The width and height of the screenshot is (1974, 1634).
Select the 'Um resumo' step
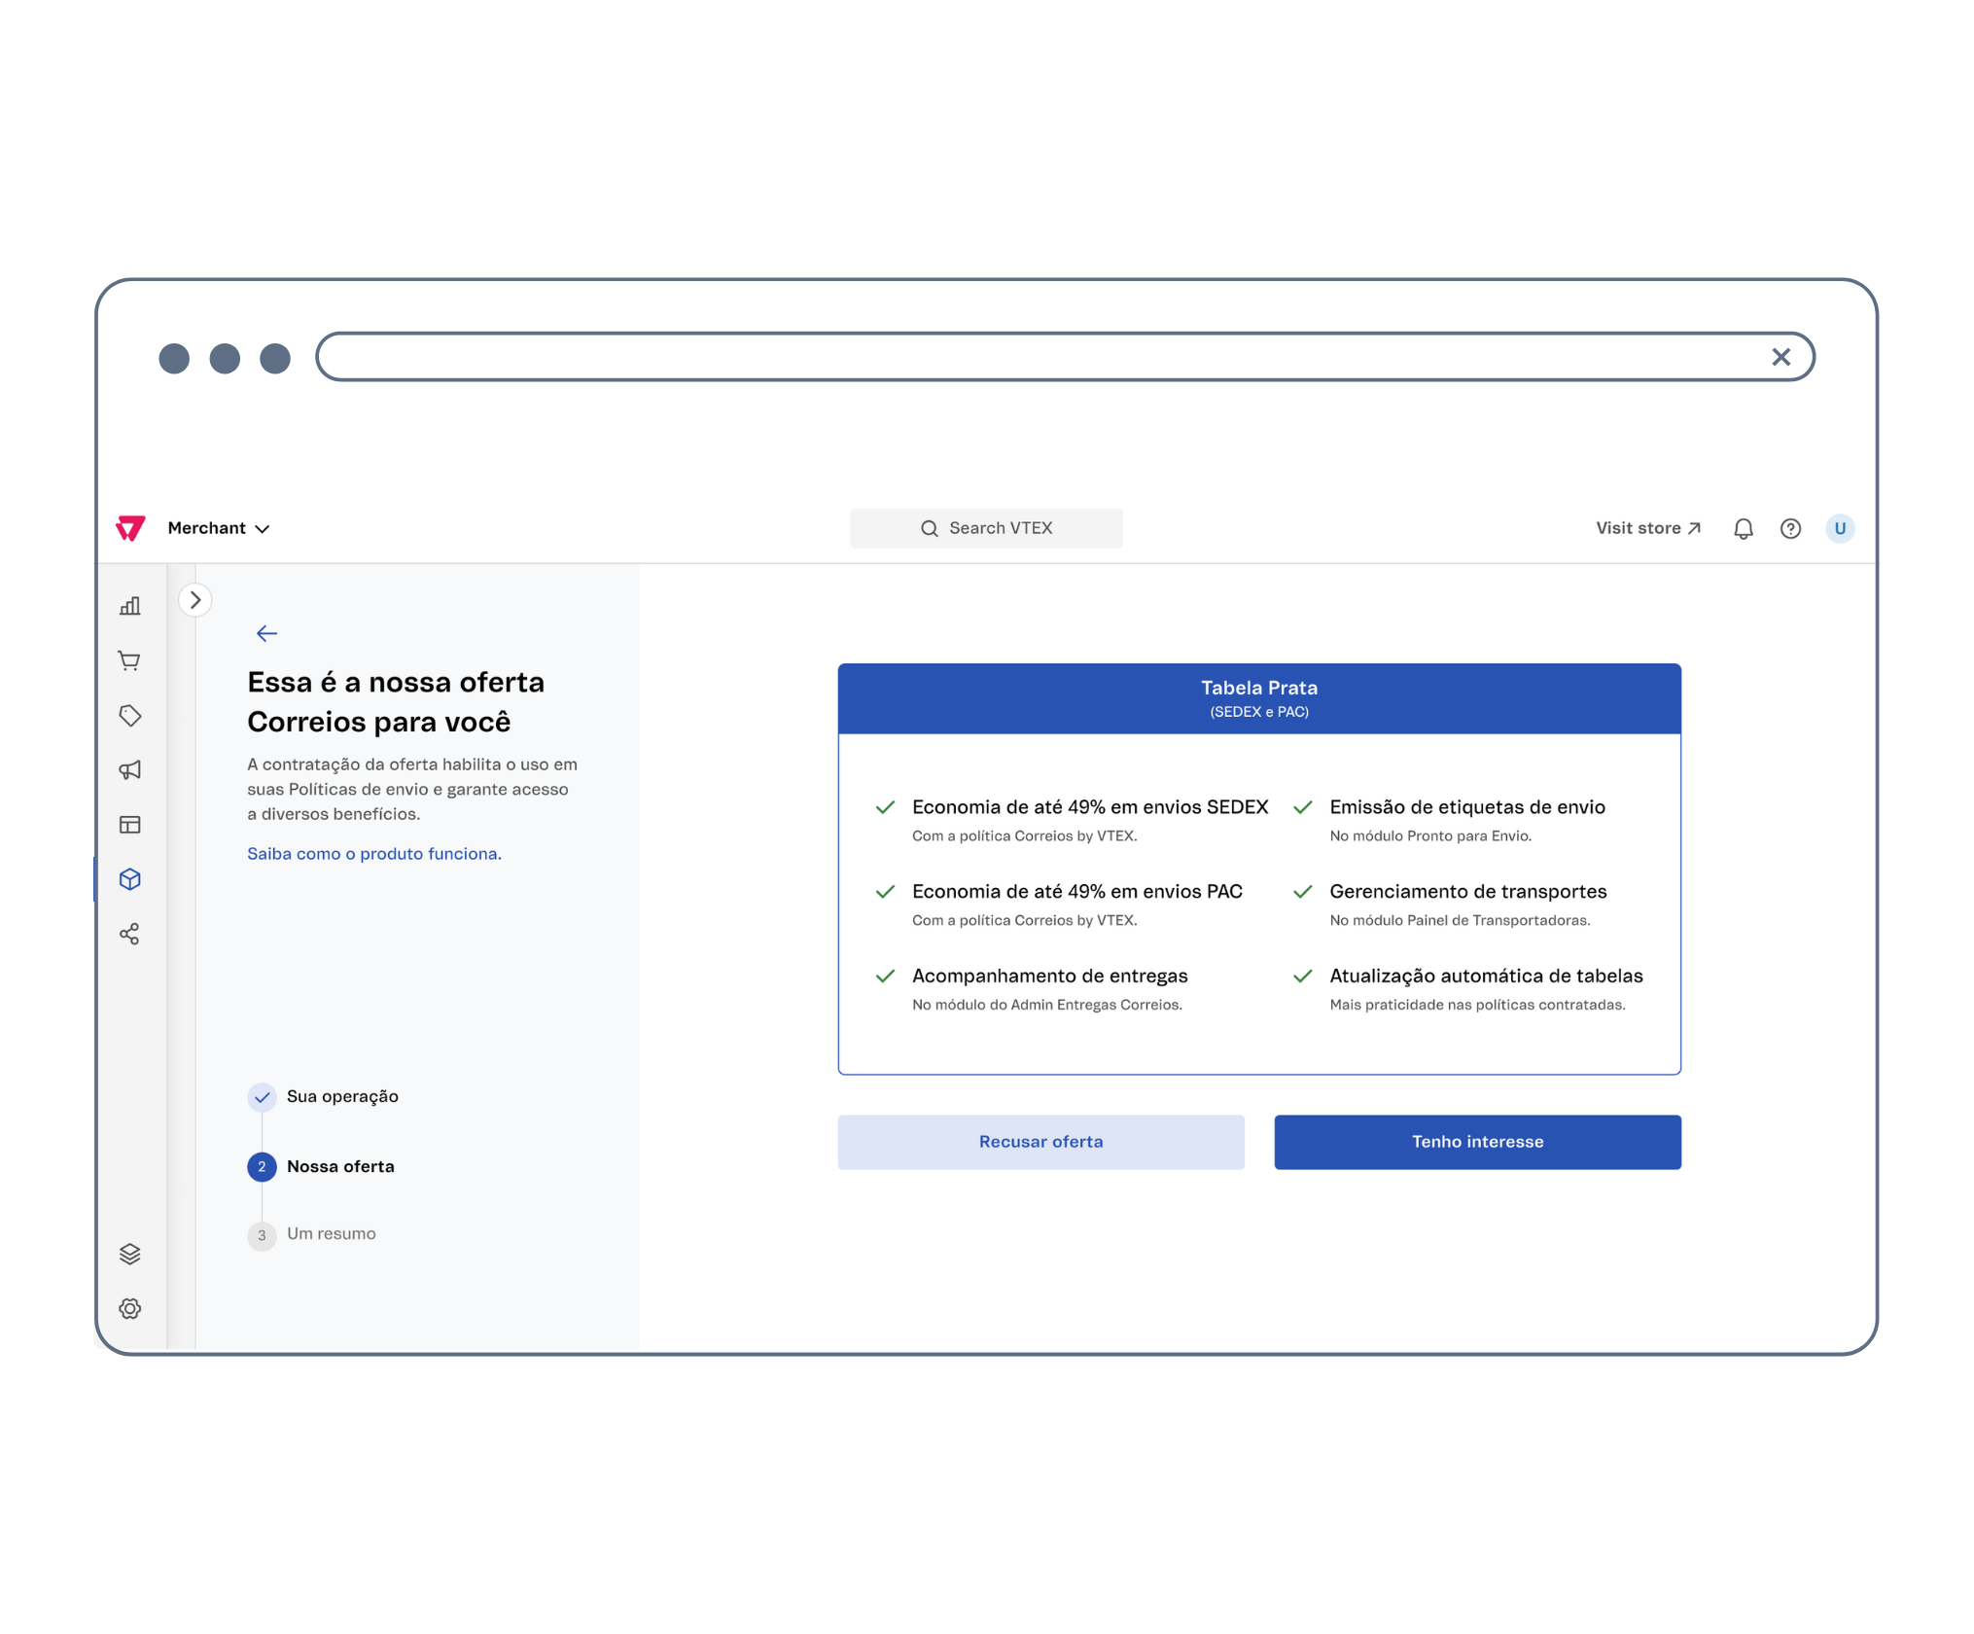tap(312, 1234)
